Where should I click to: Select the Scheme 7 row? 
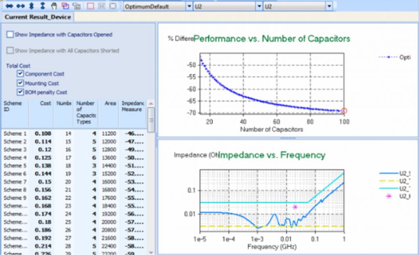[x=74, y=181]
